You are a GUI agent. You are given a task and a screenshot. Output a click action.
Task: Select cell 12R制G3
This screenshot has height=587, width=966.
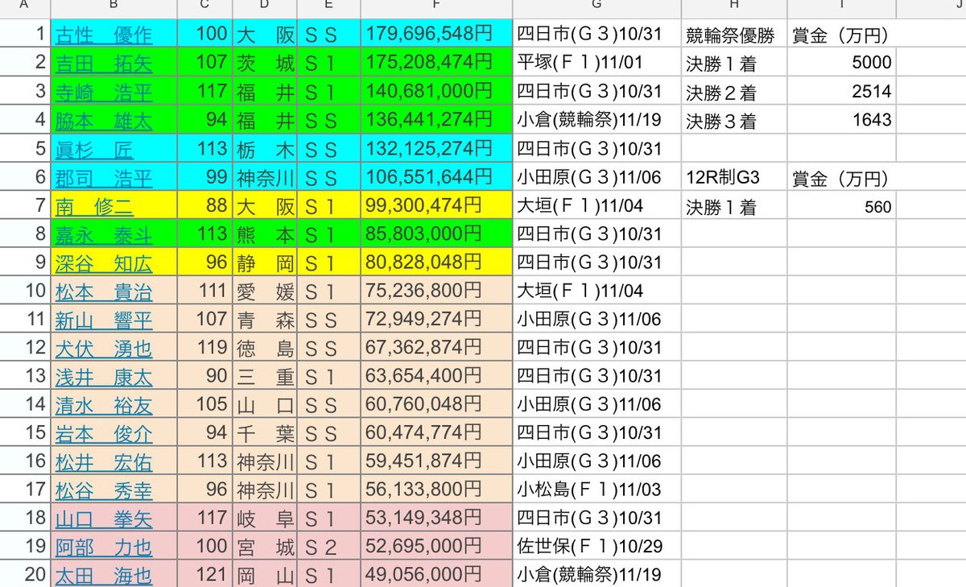[x=734, y=177]
